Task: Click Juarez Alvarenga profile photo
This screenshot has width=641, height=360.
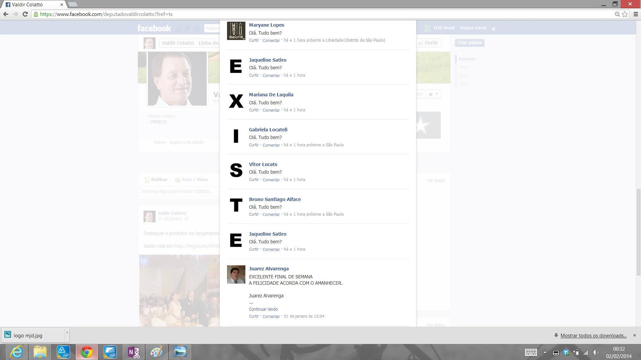Action: click(x=236, y=275)
